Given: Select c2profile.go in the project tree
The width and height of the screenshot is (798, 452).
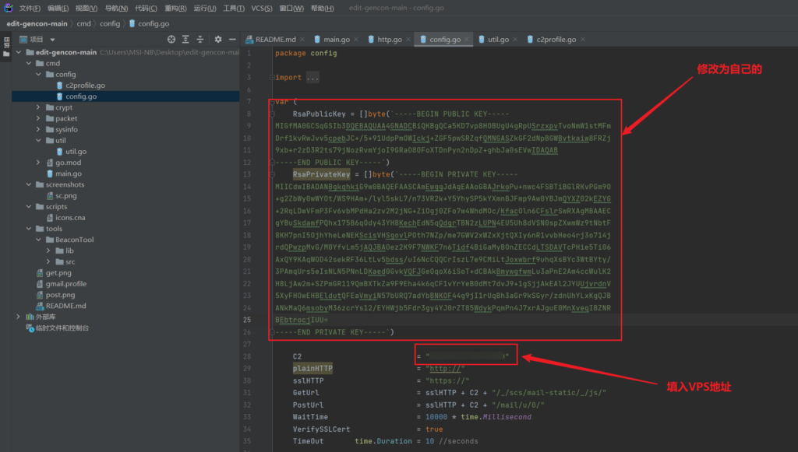Looking at the screenshot, I should [85, 86].
